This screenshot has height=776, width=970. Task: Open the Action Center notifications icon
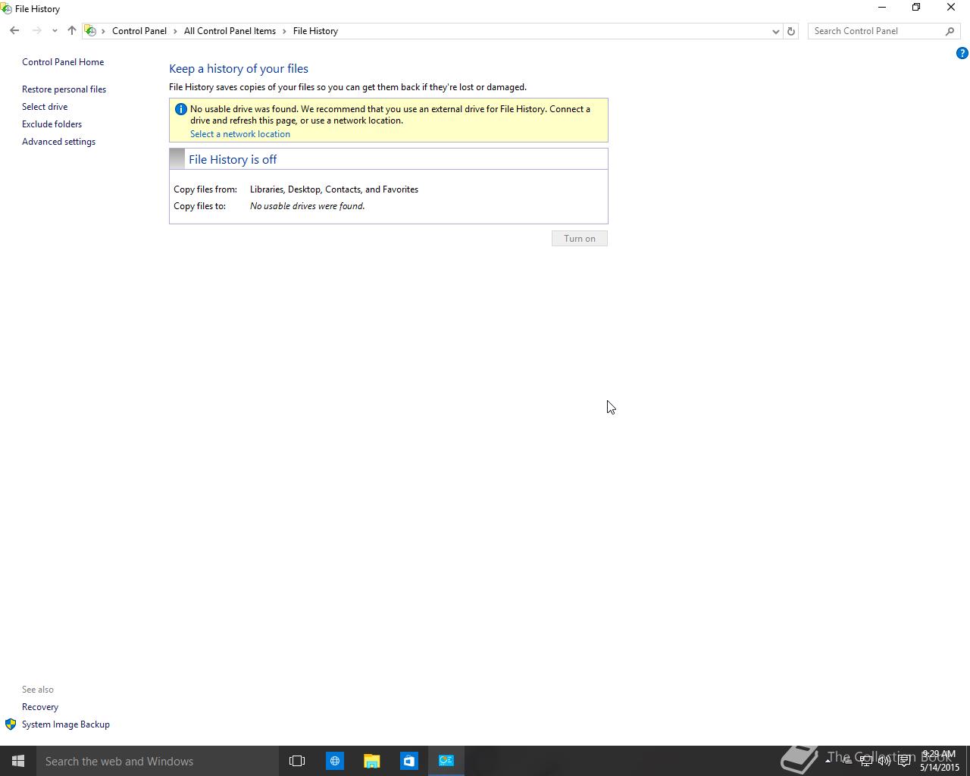tap(904, 761)
